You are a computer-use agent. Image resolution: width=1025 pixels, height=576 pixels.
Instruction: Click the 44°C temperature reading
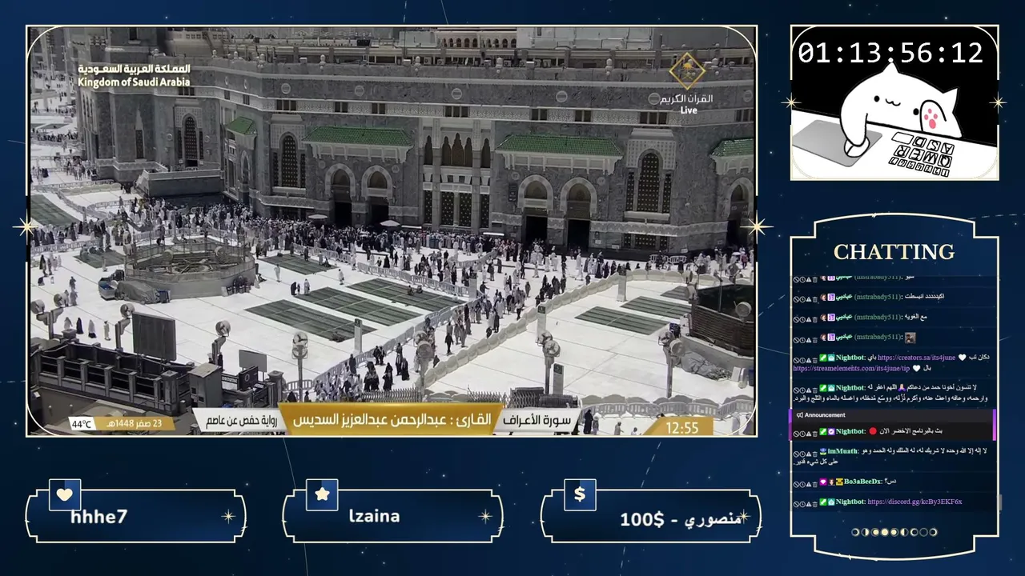pos(82,424)
